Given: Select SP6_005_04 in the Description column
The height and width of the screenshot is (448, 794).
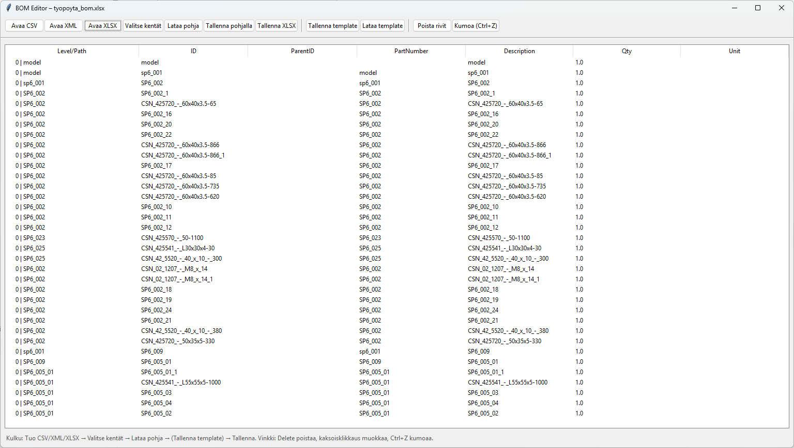Looking at the screenshot, I should [483, 403].
